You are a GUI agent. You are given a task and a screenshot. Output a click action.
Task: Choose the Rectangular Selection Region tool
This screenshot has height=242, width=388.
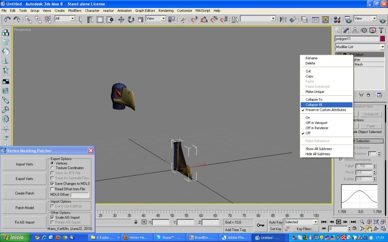click(x=100, y=20)
